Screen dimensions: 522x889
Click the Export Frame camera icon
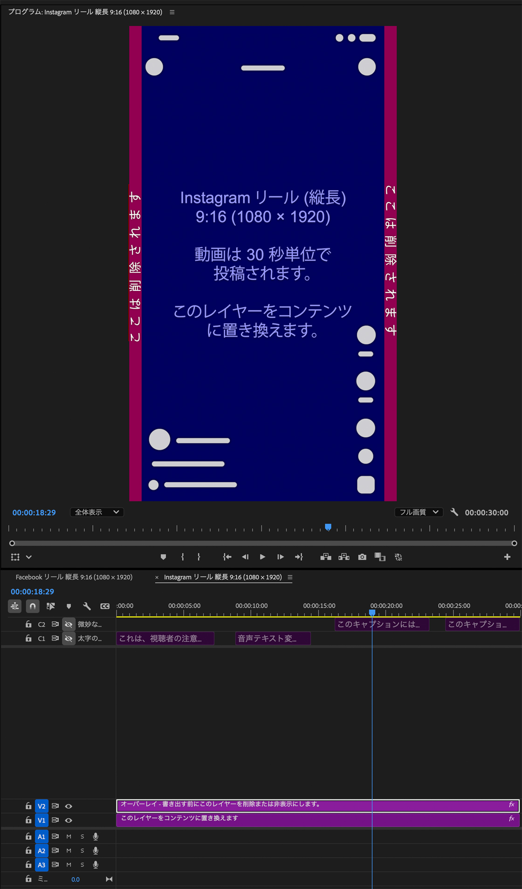(x=362, y=557)
